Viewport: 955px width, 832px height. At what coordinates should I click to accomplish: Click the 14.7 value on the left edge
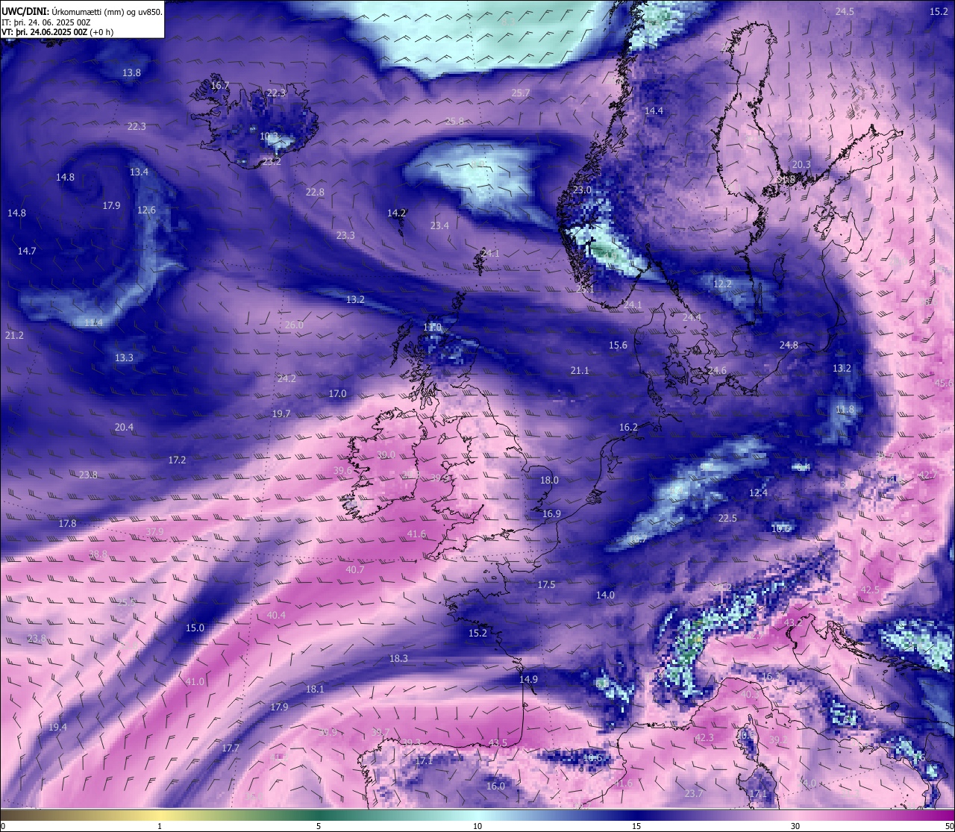27,251
